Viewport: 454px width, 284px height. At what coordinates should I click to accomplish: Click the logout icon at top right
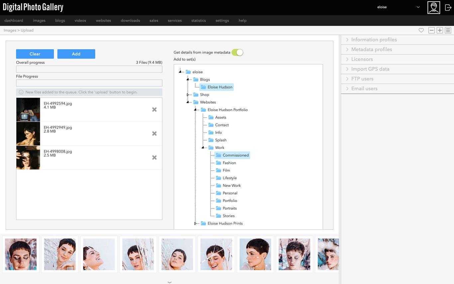click(448, 7)
